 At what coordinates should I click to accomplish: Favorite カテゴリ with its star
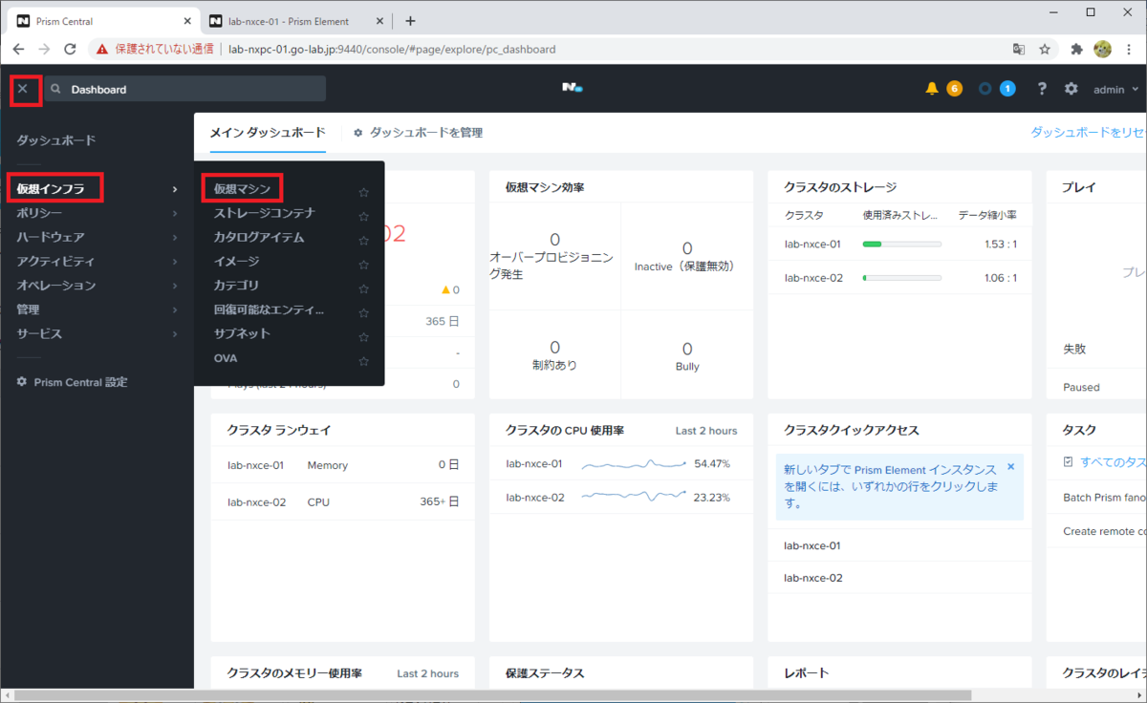tap(363, 288)
